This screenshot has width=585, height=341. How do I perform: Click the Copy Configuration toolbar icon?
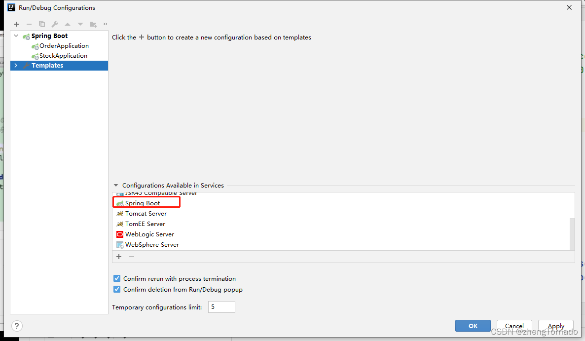coord(42,24)
